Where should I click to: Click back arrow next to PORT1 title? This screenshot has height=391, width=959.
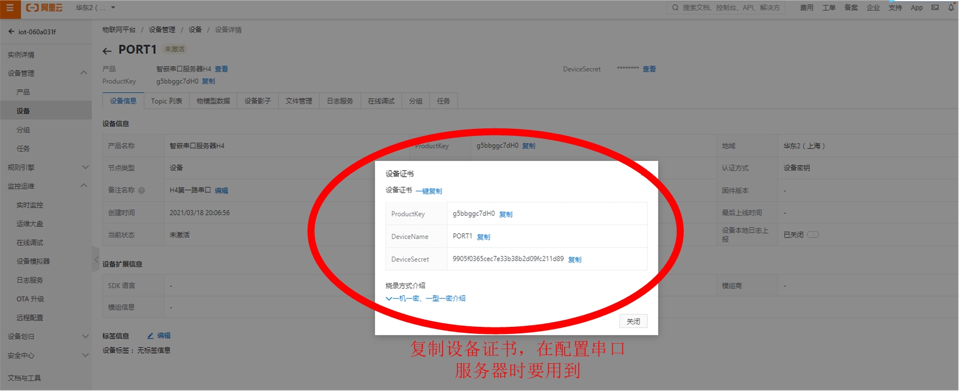click(107, 51)
